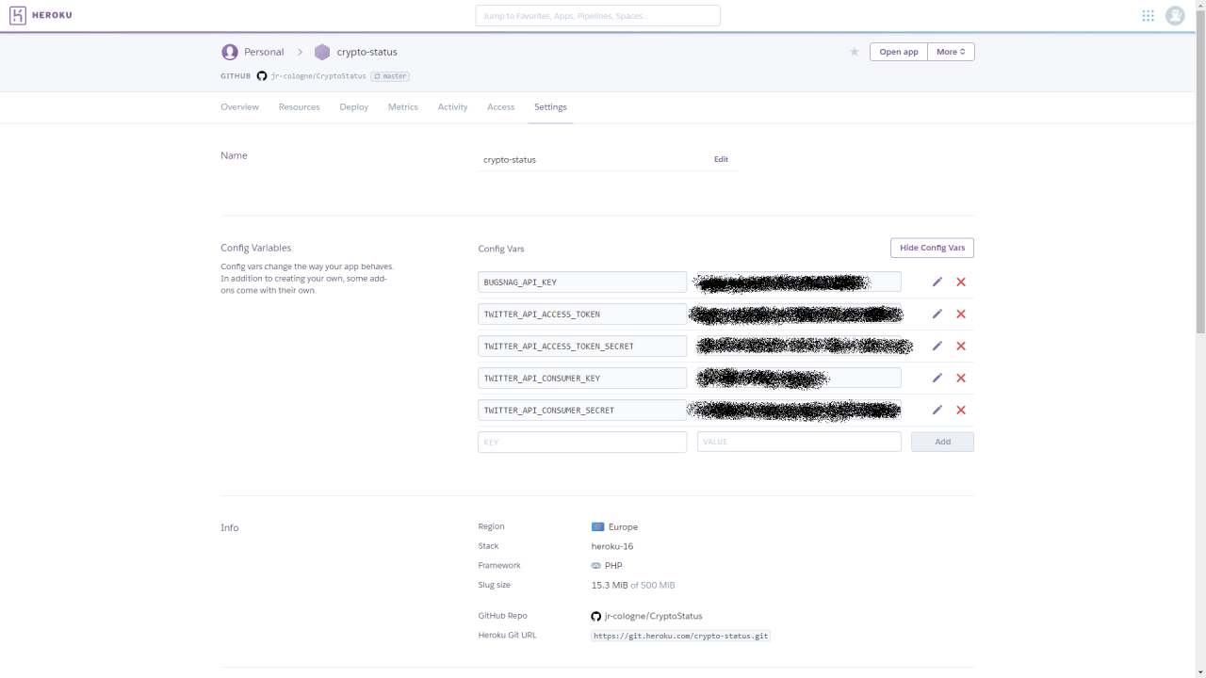Click the Open app button
1206x678 pixels.
(899, 52)
